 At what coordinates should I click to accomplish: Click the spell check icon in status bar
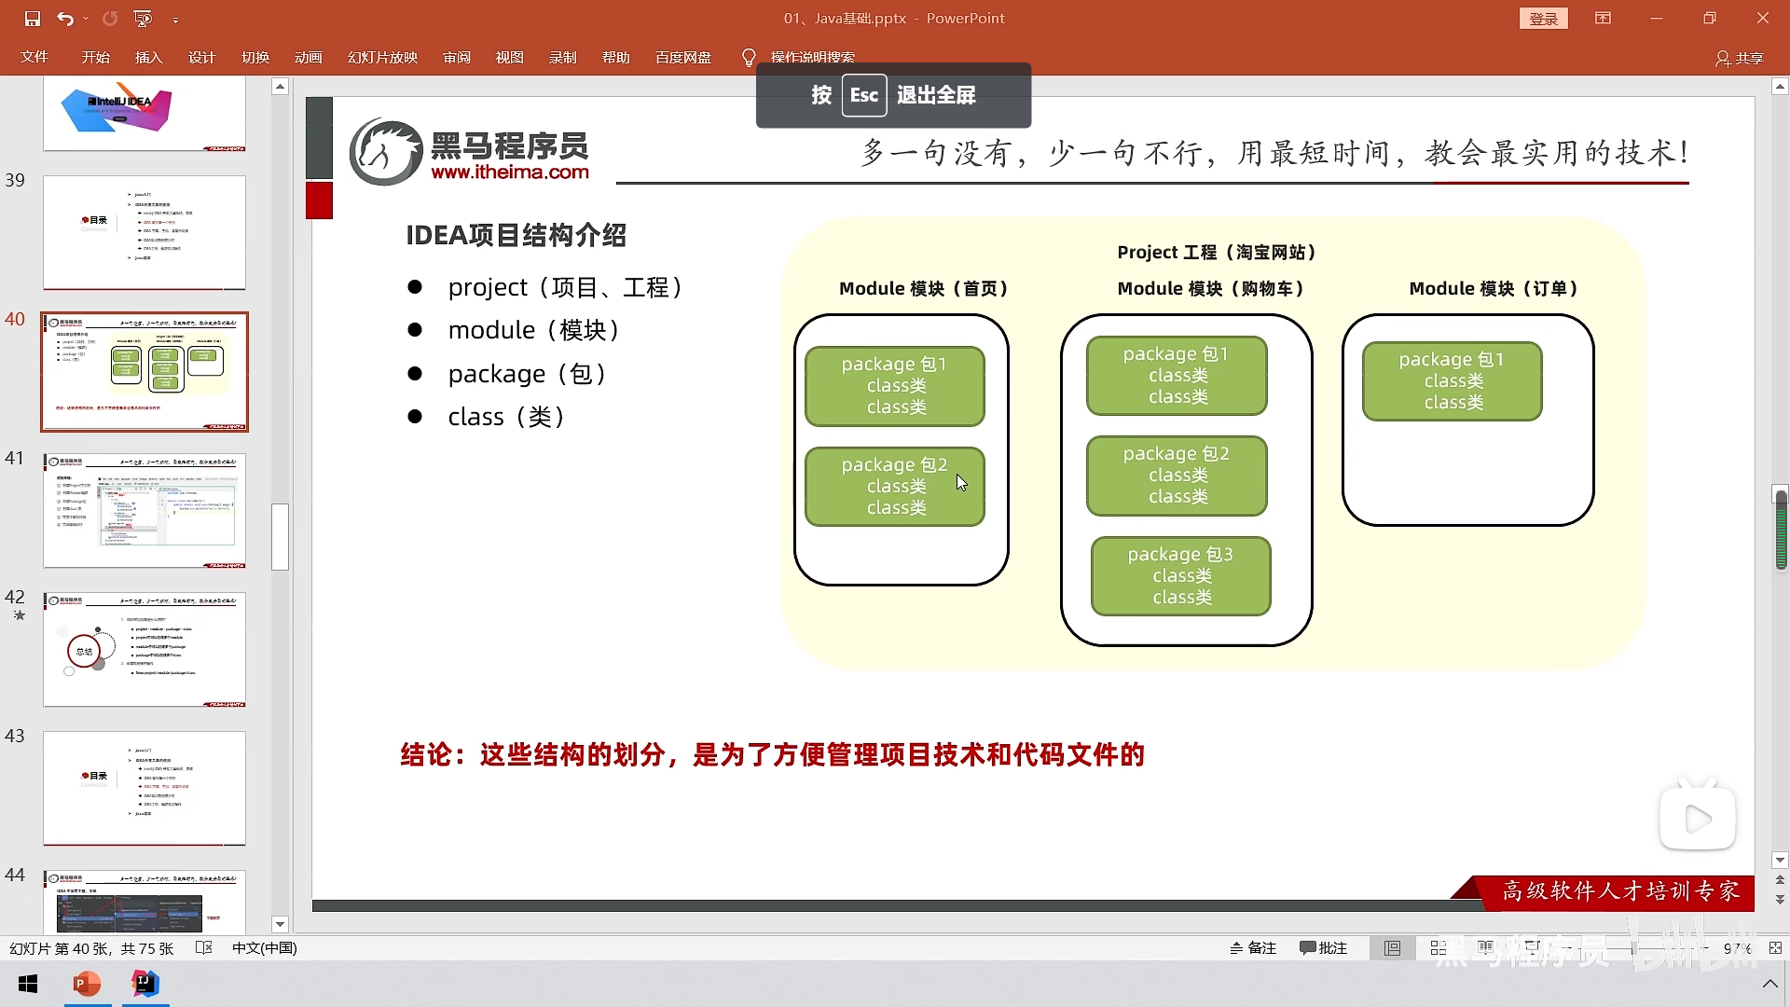click(x=204, y=948)
